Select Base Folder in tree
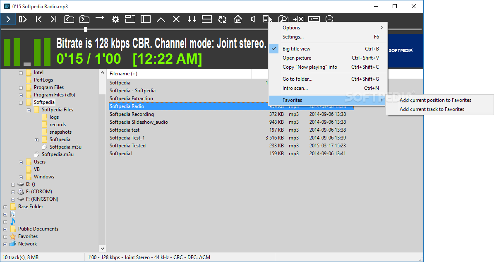494x262 pixels. coord(31,207)
